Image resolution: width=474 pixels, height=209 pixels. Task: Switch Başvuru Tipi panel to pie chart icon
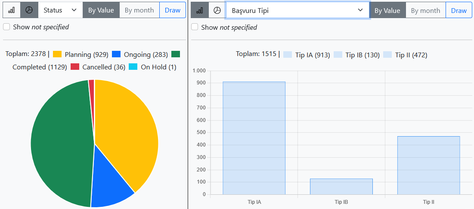pyautogui.click(x=217, y=10)
